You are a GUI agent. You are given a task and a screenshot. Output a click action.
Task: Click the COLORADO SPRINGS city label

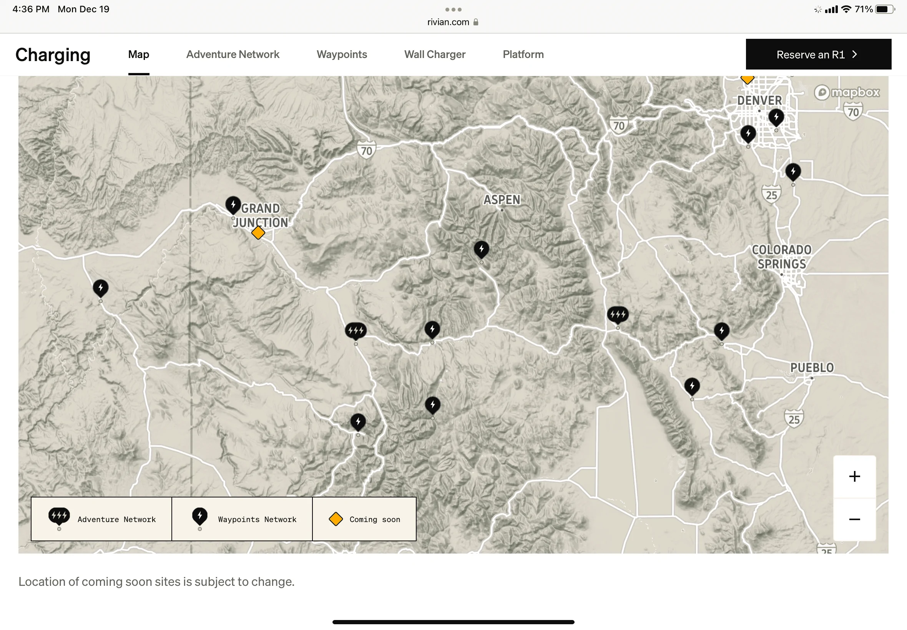[781, 257]
